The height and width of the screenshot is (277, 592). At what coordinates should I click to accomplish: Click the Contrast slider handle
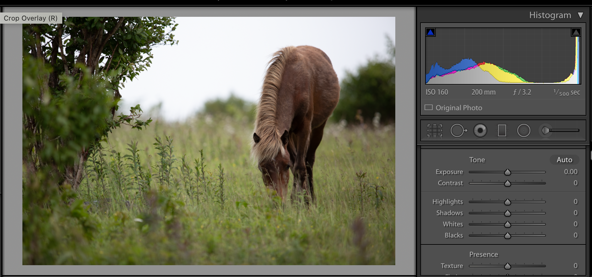tap(508, 183)
